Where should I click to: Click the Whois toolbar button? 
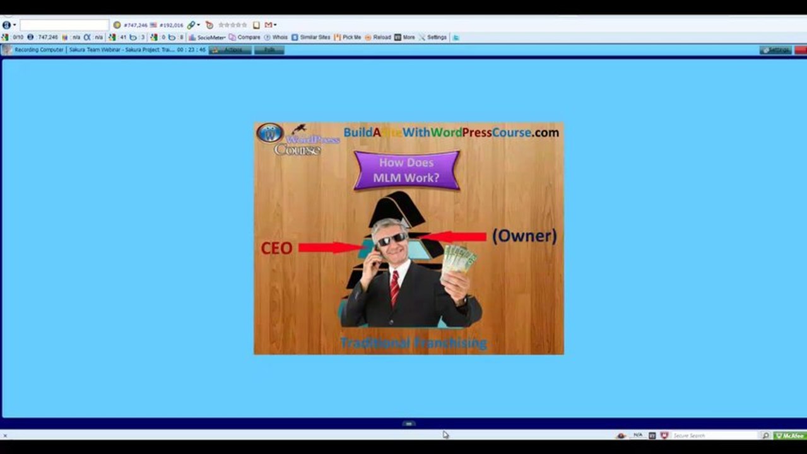[x=276, y=37]
